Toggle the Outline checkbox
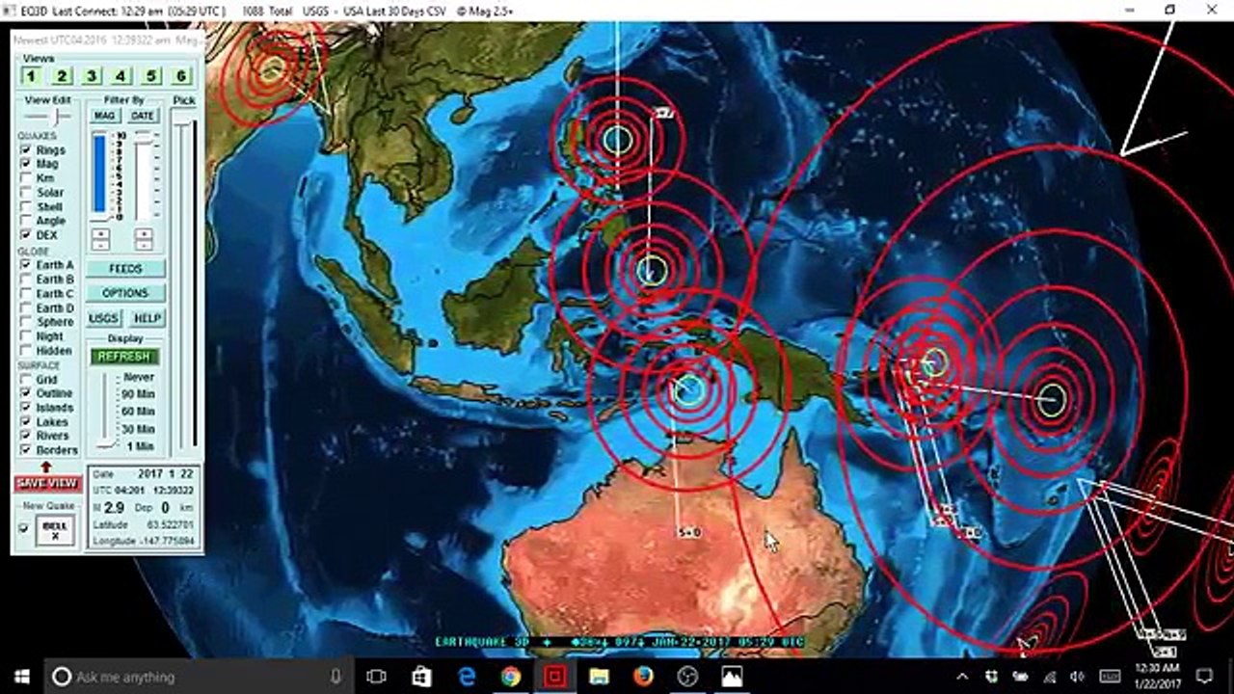Image resolution: width=1234 pixels, height=694 pixels. [25, 393]
